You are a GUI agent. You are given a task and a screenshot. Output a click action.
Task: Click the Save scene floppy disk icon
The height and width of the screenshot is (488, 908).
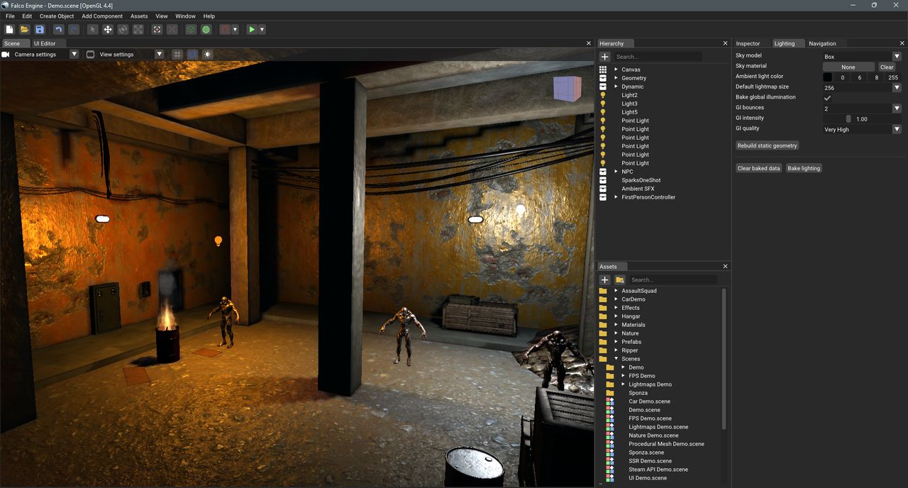[40, 30]
